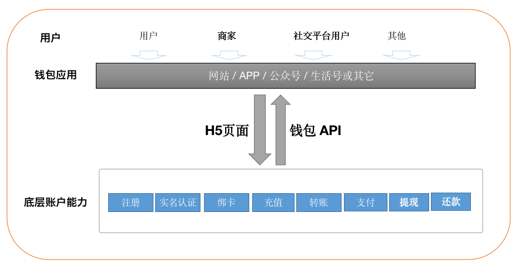Click the 支付 box

coord(366,203)
